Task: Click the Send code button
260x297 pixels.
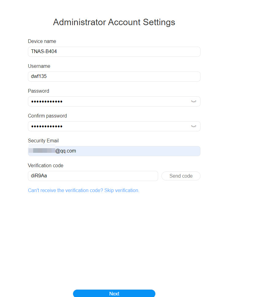Action: point(181,176)
